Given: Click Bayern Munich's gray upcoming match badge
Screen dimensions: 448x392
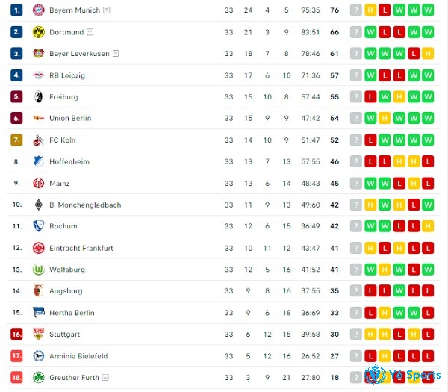Looking at the screenshot, I should coord(356,10).
